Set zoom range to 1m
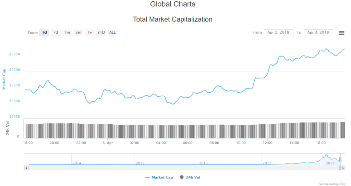Viewport: 351px width, 186px height. click(x=67, y=33)
